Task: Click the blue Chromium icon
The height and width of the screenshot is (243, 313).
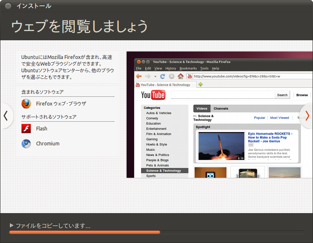Action: coord(26,144)
